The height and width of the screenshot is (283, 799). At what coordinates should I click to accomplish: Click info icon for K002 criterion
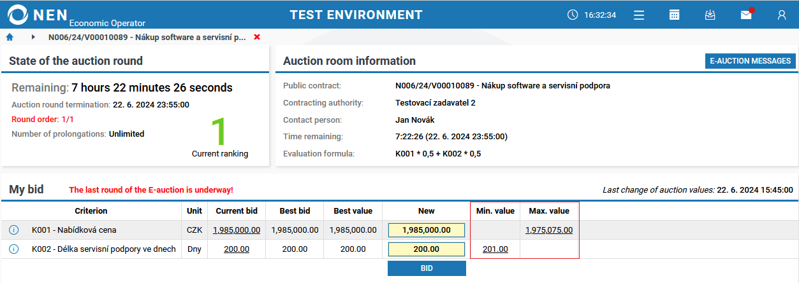coord(14,249)
